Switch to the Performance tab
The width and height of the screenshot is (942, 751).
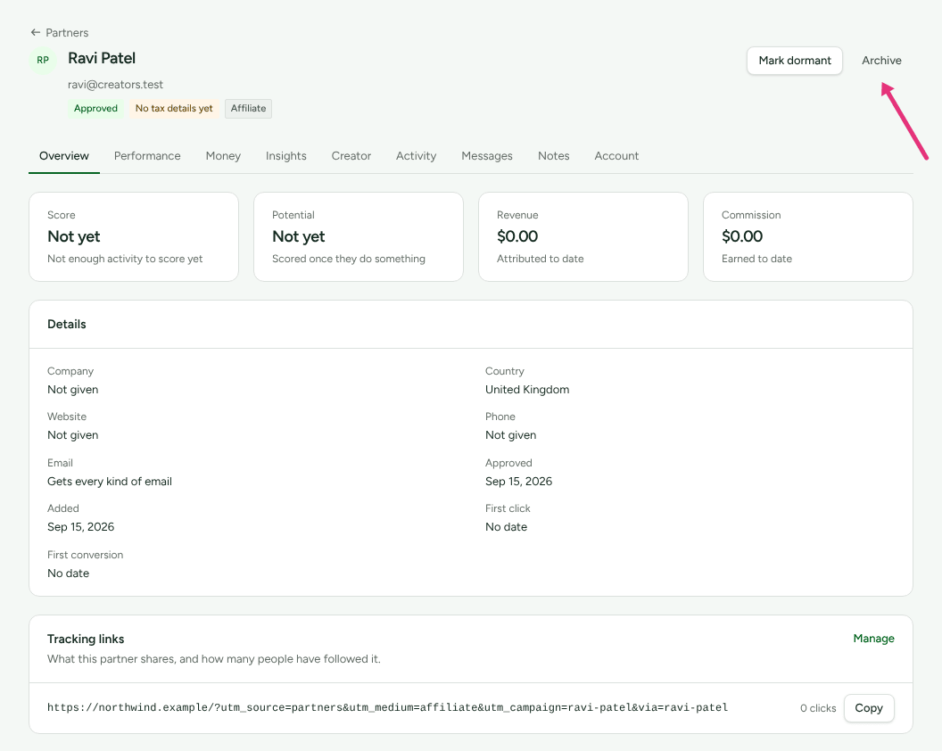coord(147,155)
